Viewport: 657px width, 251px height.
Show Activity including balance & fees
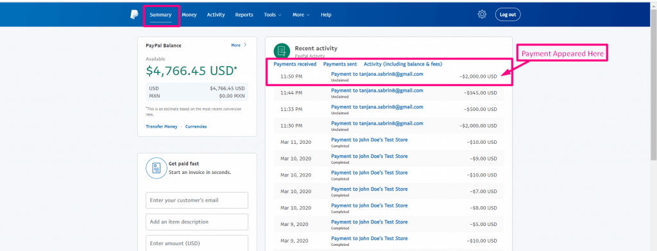(x=403, y=64)
